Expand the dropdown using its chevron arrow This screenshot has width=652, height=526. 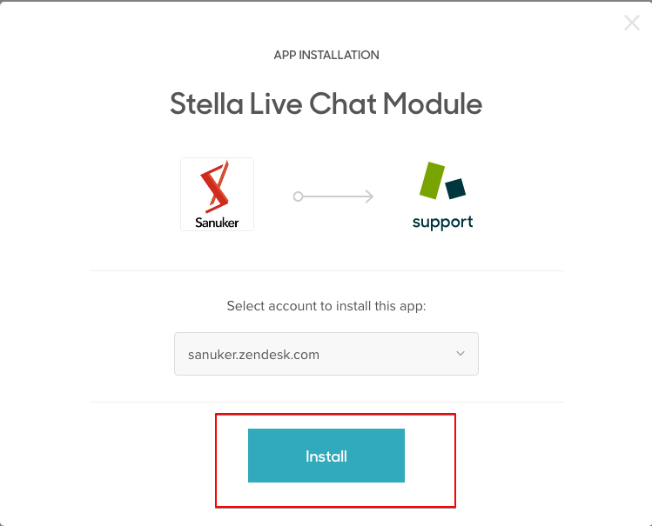tap(460, 354)
